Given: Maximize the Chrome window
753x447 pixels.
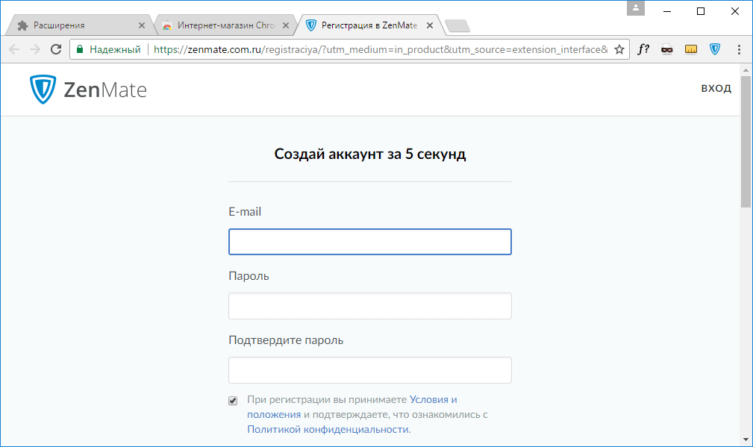Looking at the screenshot, I should tap(701, 11).
